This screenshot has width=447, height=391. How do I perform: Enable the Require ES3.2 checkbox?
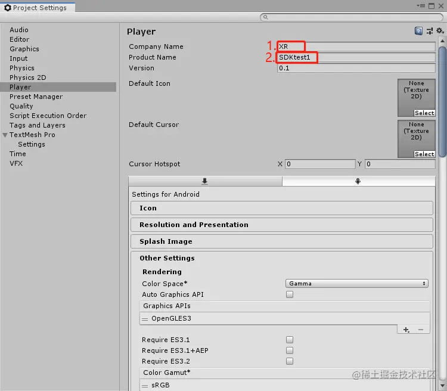290,361
